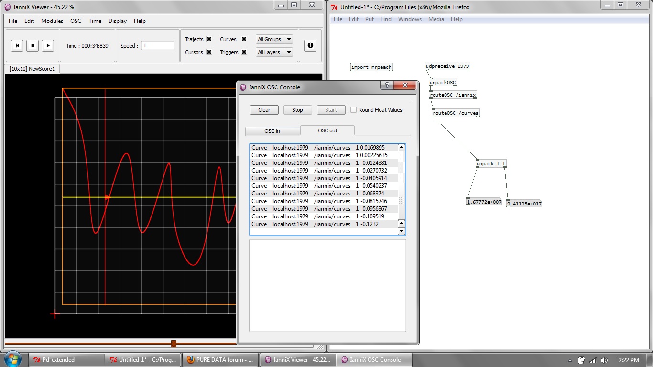653x367 pixels.
Task: Click the scroll down arrow at bottom of OSC log
Action: pyautogui.click(x=402, y=231)
